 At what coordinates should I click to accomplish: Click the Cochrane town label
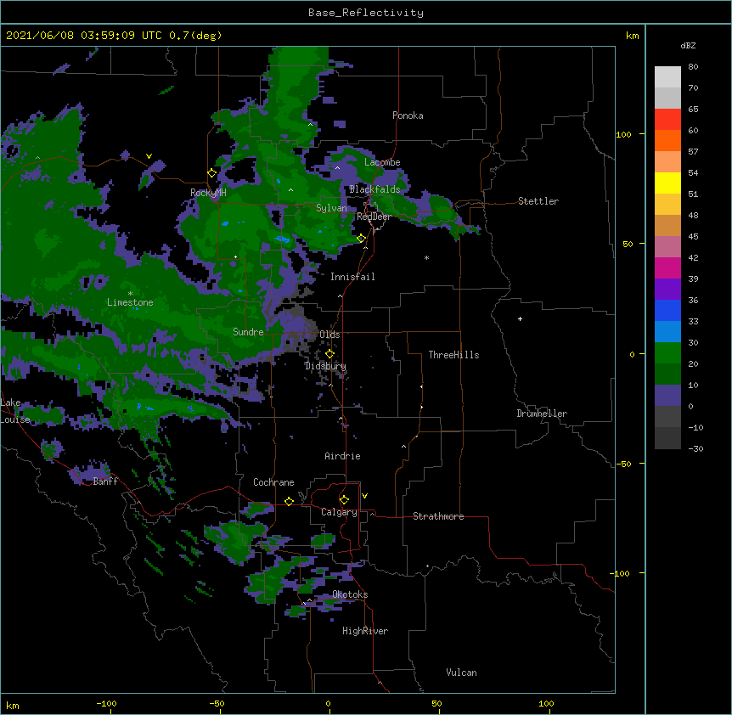pyautogui.click(x=273, y=482)
